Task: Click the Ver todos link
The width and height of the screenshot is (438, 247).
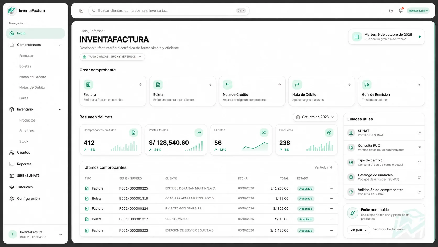Action: (x=324, y=167)
